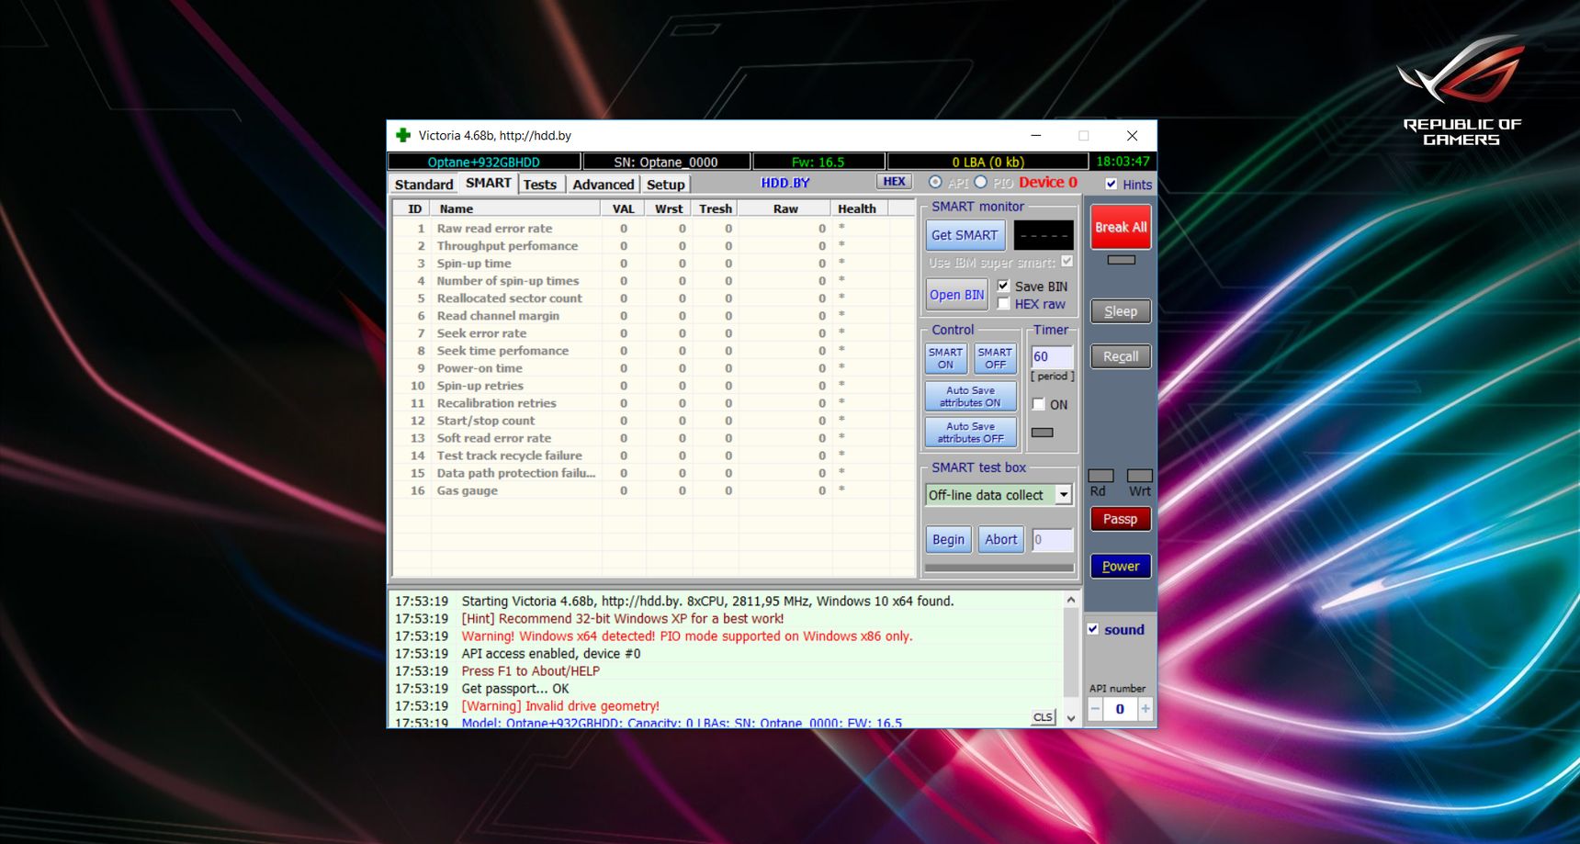Click the Wrst column header

(x=669, y=208)
